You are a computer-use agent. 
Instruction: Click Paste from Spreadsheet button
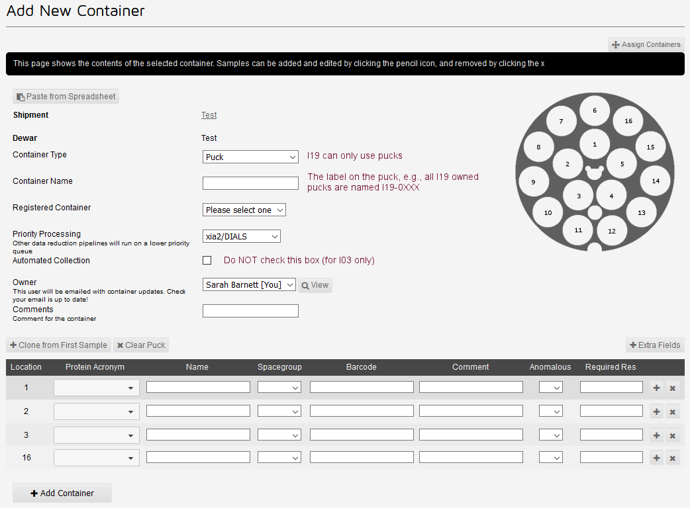click(x=66, y=96)
